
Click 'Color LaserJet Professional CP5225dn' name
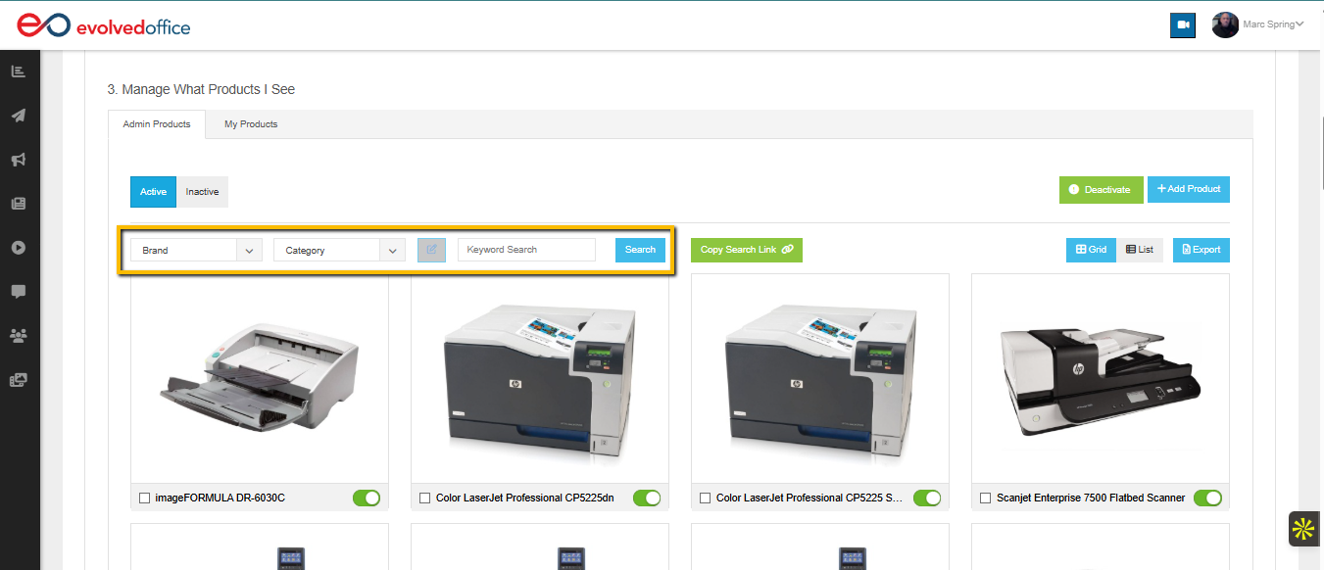tap(525, 499)
